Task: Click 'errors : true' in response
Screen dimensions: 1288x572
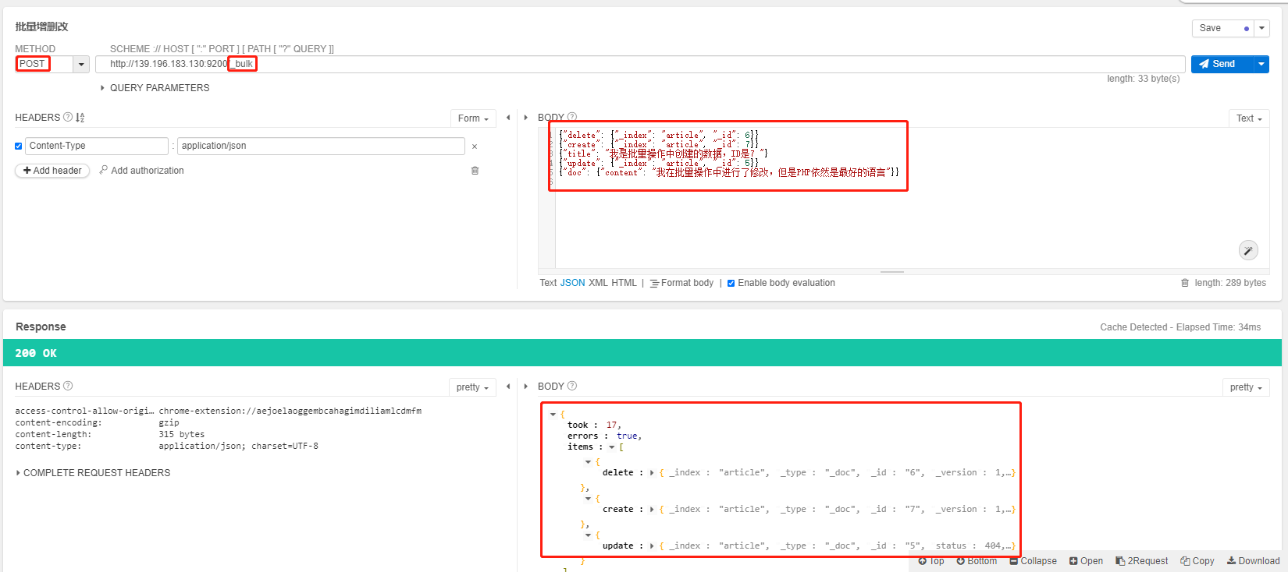Action: click(x=604, y=436)
